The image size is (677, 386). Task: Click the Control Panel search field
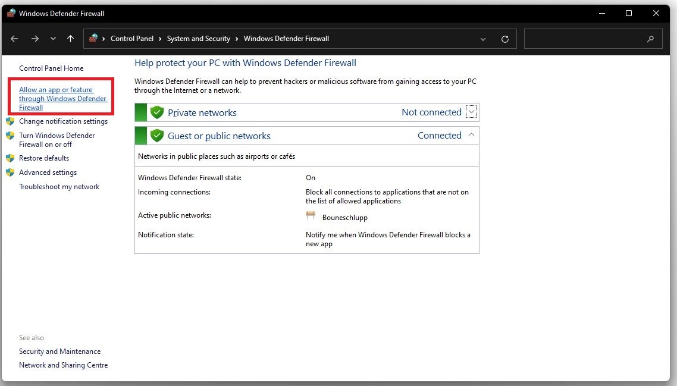click(x=593, y=39)
